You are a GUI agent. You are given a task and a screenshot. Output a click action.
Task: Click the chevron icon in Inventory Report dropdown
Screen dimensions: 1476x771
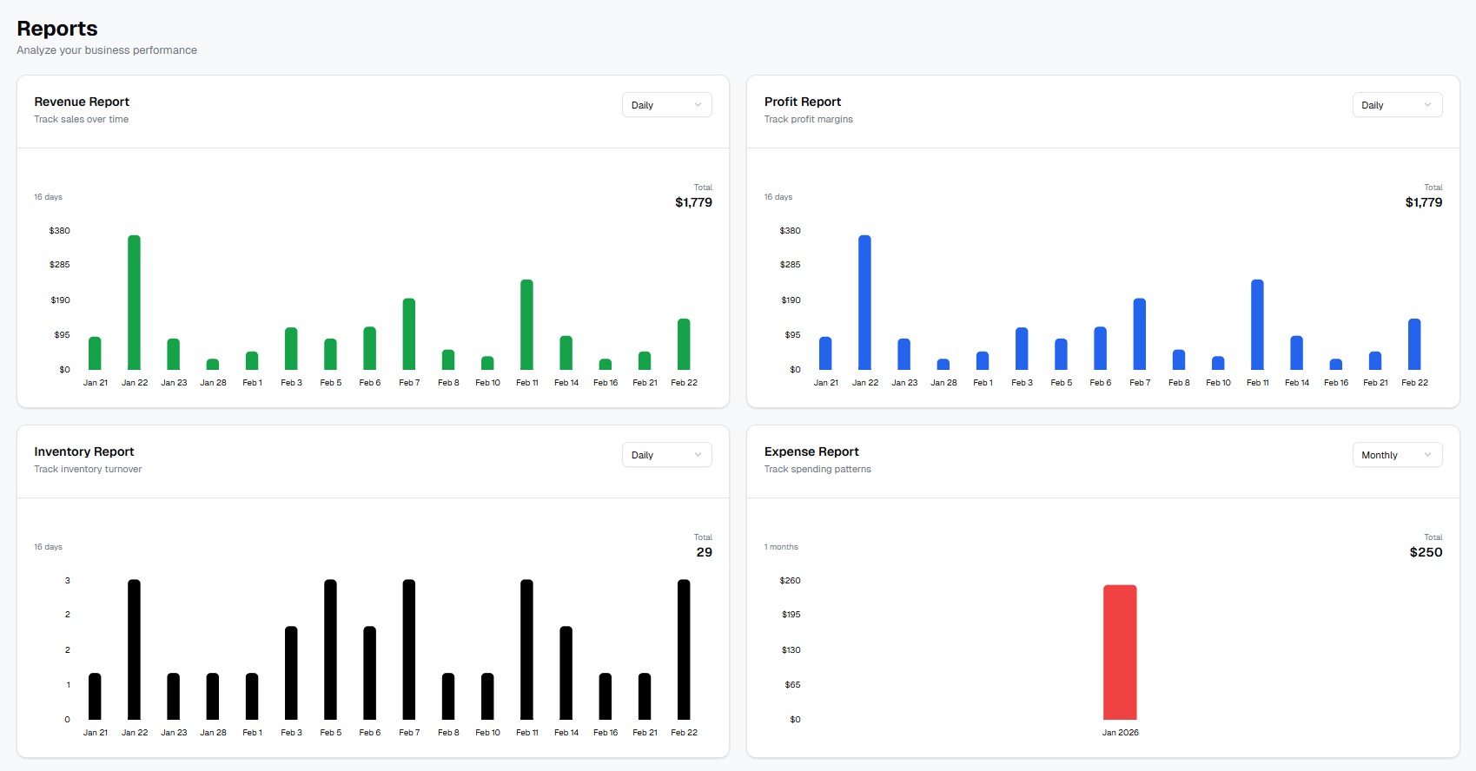[698, 455]
